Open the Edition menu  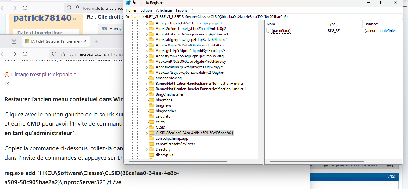click(x=146, y=10)
